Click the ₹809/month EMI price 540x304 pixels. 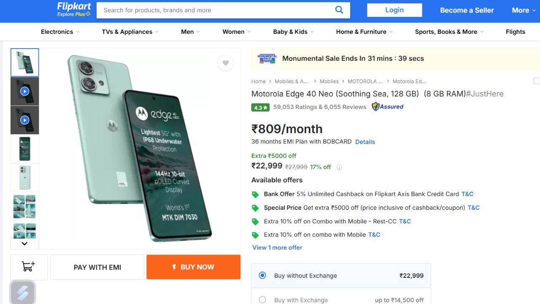pyautogui.click(x=287, y=129)
